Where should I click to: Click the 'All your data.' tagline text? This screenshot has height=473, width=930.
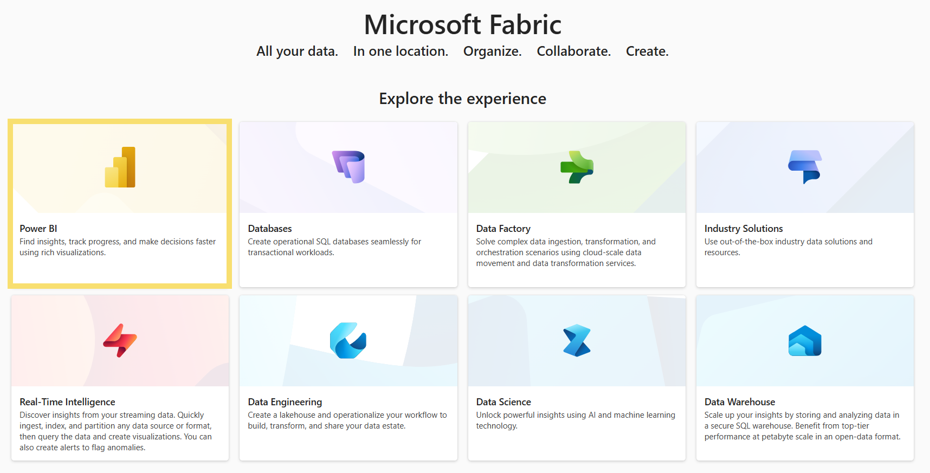point(297,51)
